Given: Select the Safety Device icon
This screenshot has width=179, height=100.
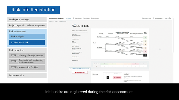Looking at the screenshot, I should click(x=92, y=18).
